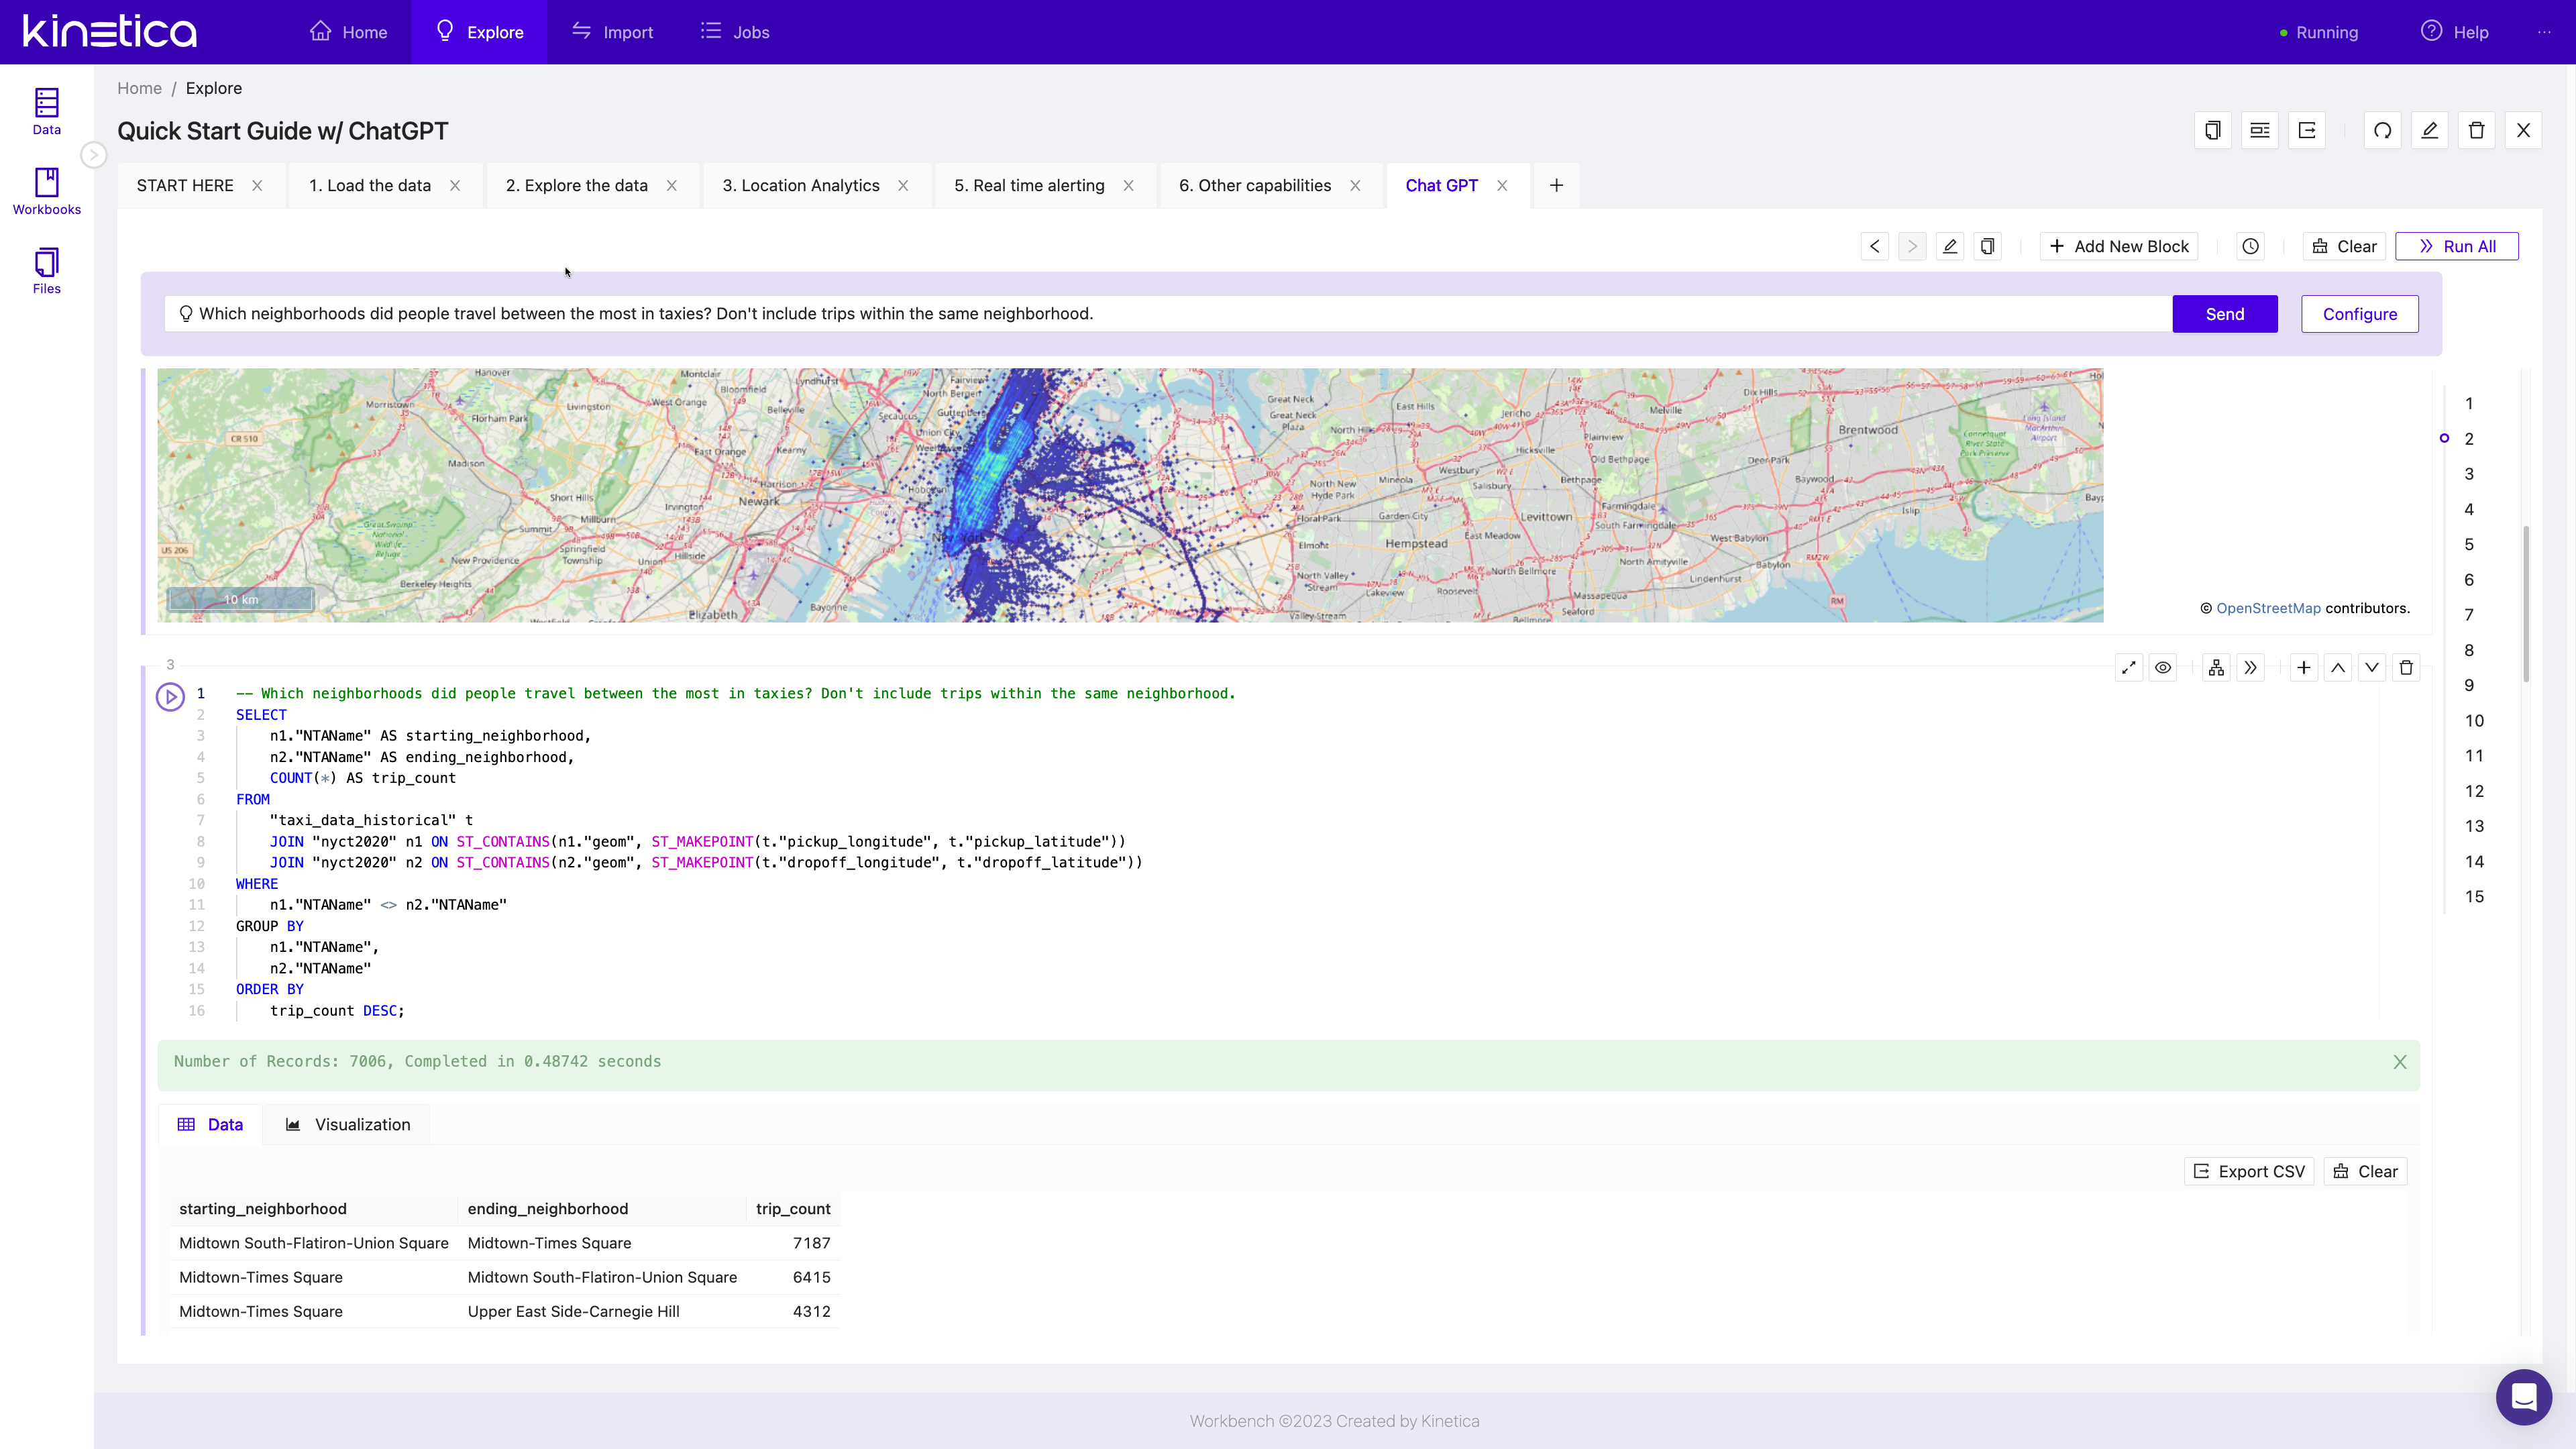Image resolution: width=2576 pixels, height=1449 pixels.
Task: Edit worksheet pencil icon in toolbar
Action: click(x=1950, y=246)
